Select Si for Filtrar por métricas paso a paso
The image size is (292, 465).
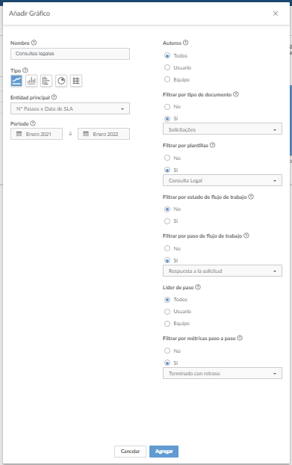pyautogui.click(x=167, y=363)
